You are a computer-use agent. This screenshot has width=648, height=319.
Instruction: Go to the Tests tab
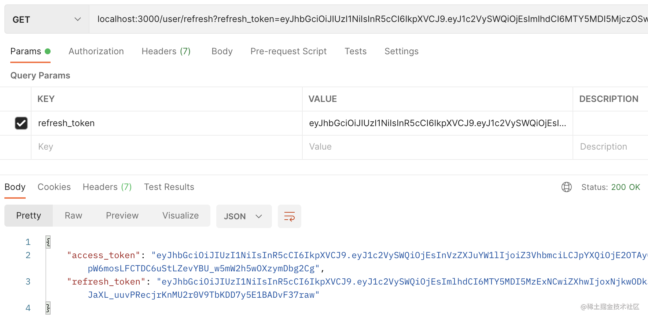[355, 51]
